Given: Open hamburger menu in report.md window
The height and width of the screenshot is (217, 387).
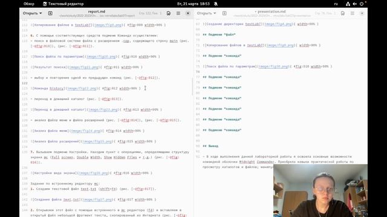Looking at the screenshot, I should click(178, 13).
